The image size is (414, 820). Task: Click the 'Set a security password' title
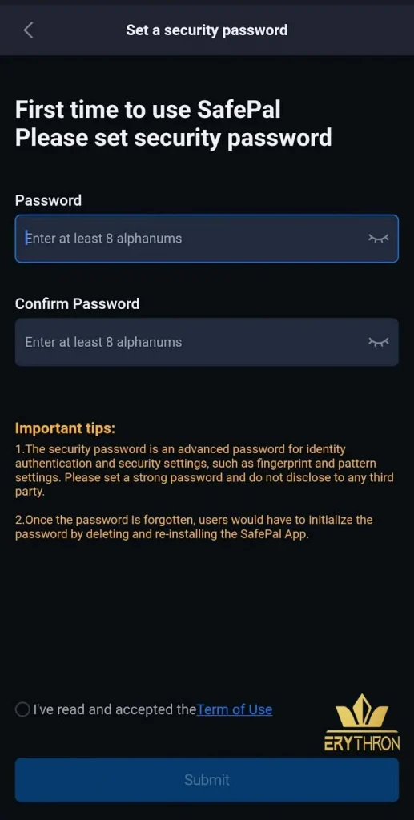pos(207,30)
